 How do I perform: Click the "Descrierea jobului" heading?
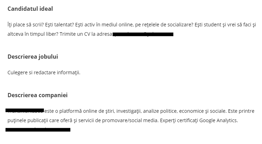(x=33, y=56)
